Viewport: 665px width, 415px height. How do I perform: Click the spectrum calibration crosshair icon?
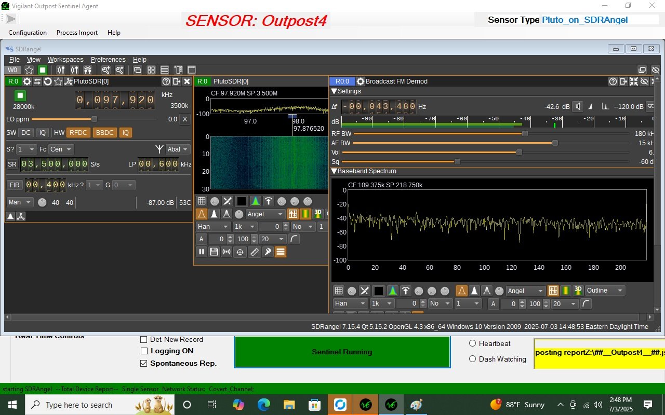(x=240, y=252)
